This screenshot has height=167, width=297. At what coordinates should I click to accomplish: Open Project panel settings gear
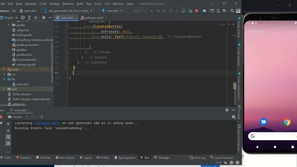pos(44,18)
